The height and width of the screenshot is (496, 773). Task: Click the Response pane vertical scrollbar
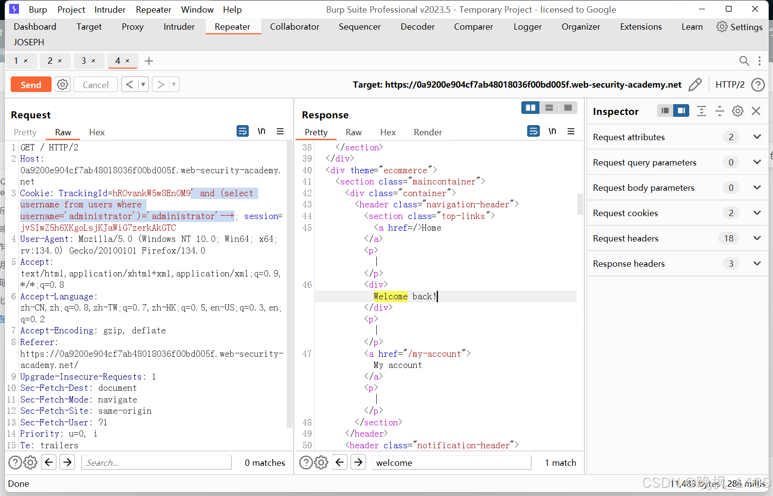[x=580, y=204]
